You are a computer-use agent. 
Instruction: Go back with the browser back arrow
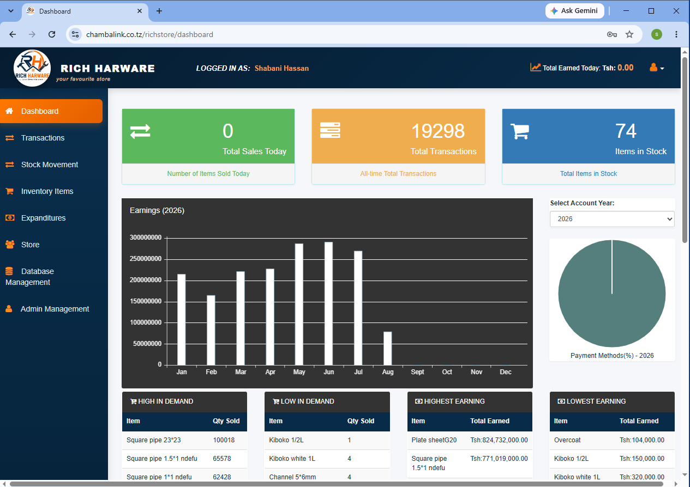point(13,34)
